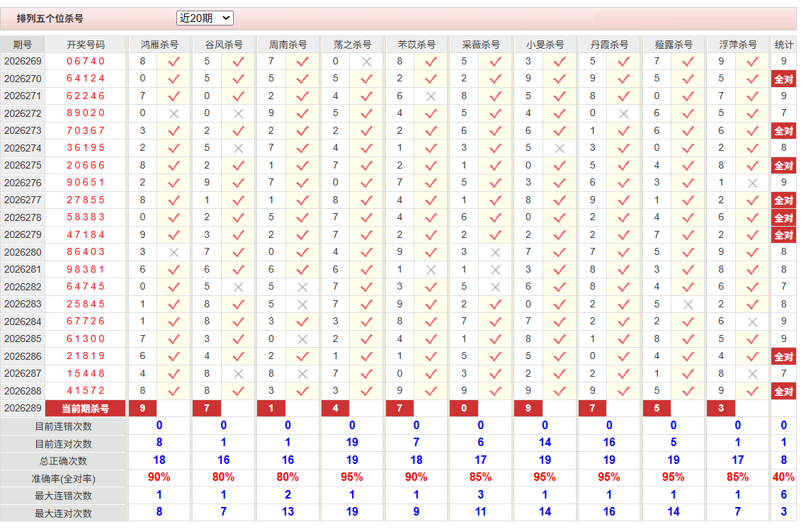
Task: Click the X mark in 荡之杀号 for 2026269
Action: (366, 62)
